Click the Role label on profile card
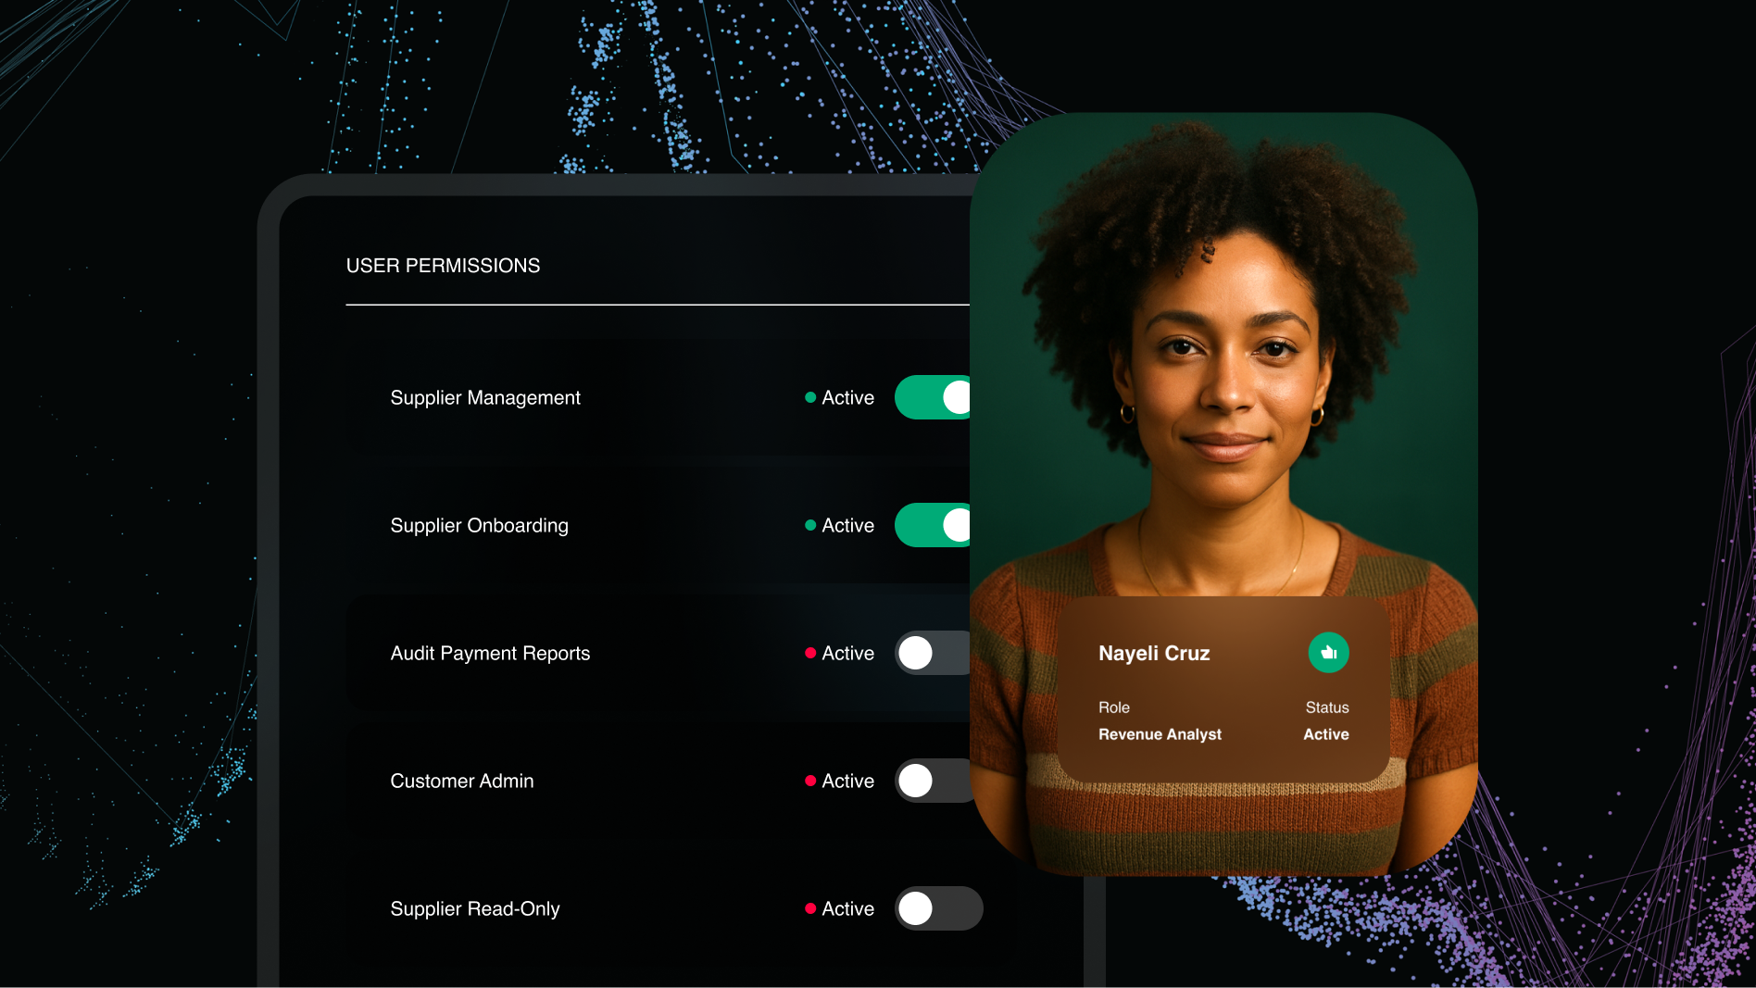The image size is (1756, 988). click(1114, 707)
